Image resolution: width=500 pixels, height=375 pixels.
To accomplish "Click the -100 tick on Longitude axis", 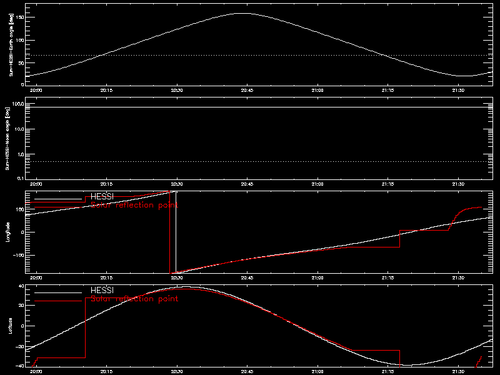I will pos(19,255).
